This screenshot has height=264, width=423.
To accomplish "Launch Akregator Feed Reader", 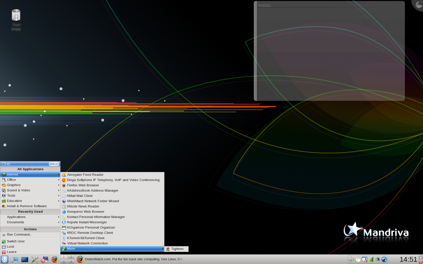I will click(112, 175).
